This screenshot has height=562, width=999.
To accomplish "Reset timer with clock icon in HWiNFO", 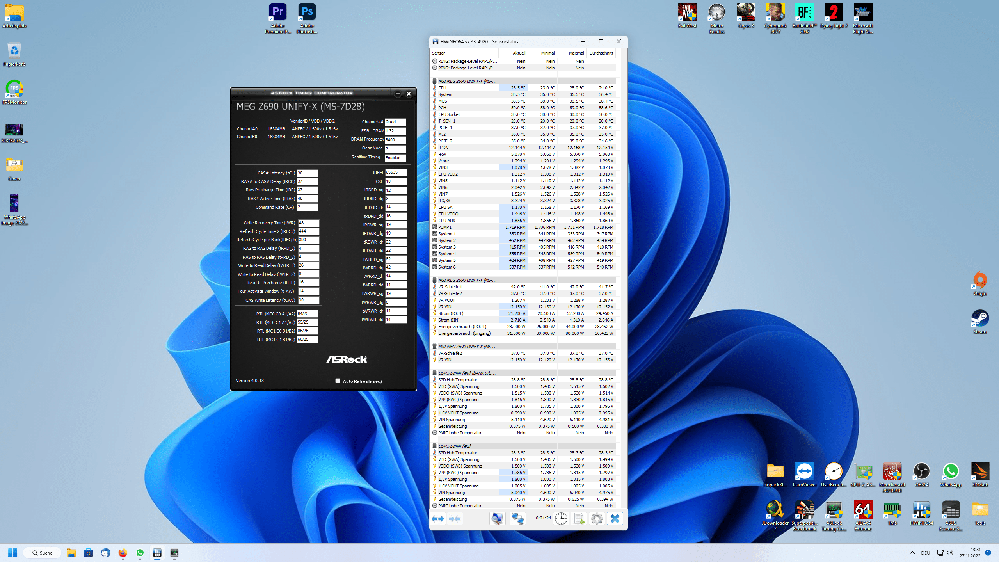I will click(561, 519).
